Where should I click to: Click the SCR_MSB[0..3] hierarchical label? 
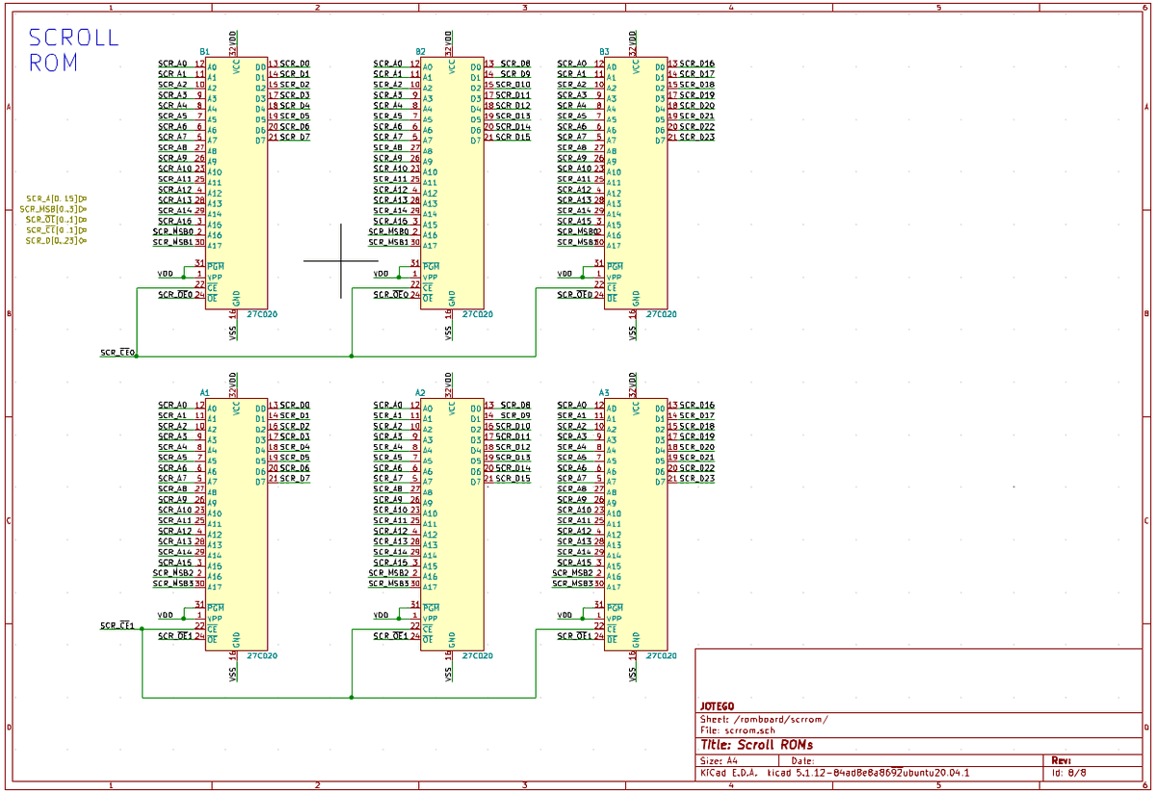pyautogui.click(x=54, y=209)
